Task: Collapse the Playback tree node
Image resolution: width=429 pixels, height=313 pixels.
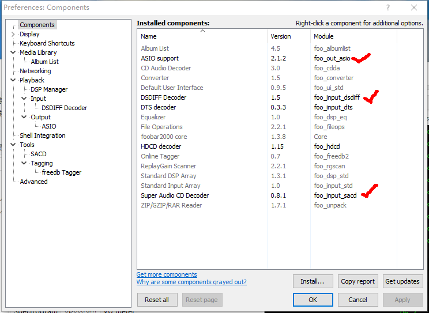Action: (x=13, y=80)
